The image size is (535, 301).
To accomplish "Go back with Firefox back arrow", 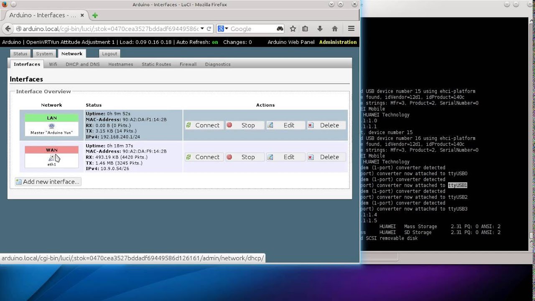I will [8, 29].
